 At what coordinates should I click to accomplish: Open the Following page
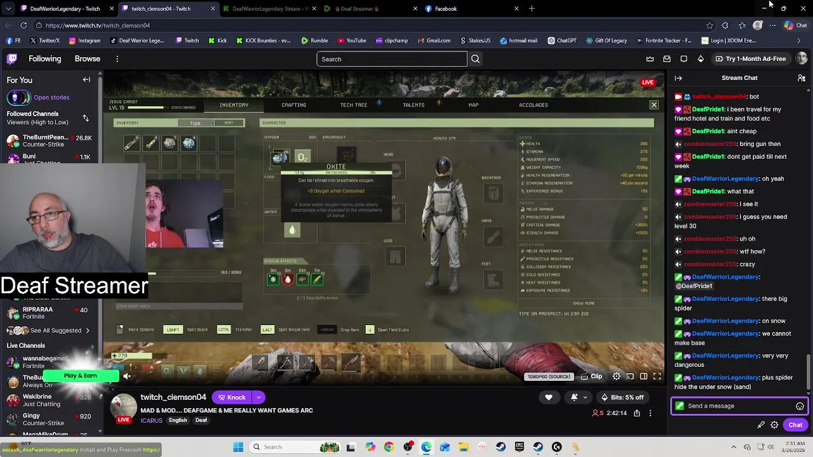pyautogui.click(x=44, y=59)
